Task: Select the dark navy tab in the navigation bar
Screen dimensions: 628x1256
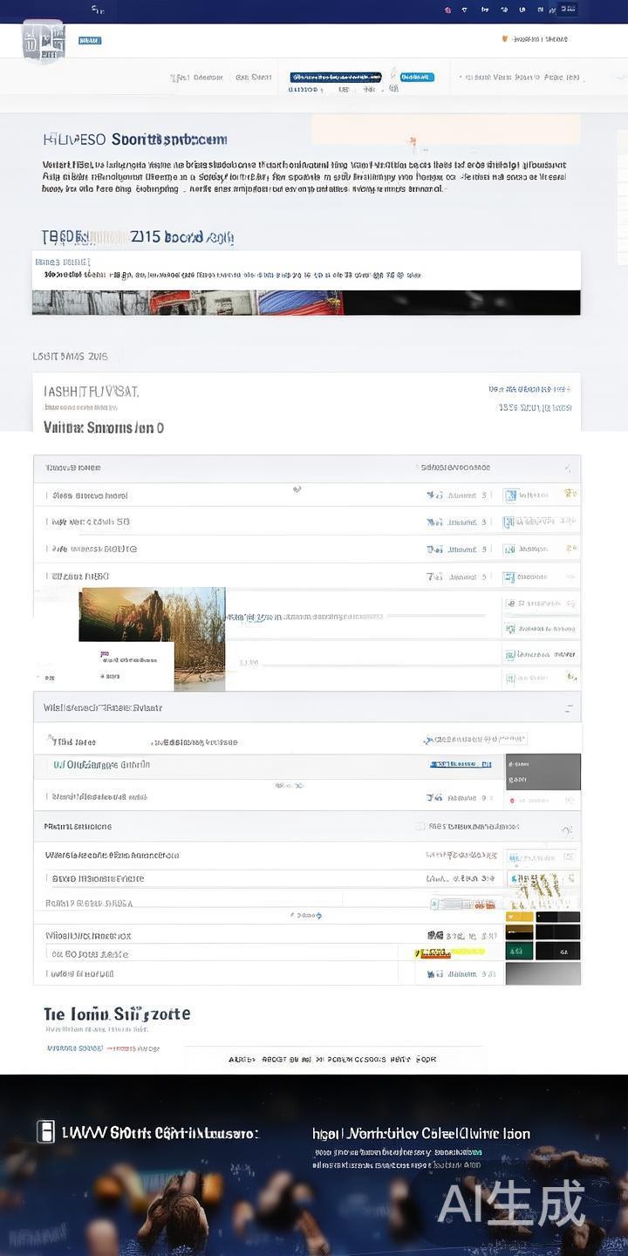Action: click(x=335, y=77)
